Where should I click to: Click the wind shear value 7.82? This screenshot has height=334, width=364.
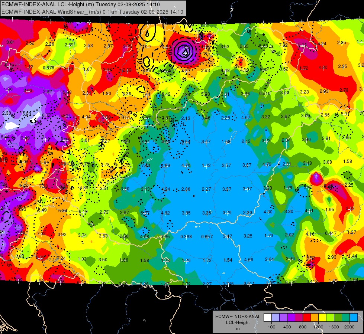tap(283, 45)
